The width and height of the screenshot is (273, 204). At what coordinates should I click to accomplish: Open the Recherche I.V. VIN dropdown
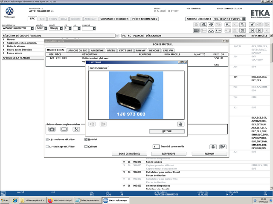(32, 28)
